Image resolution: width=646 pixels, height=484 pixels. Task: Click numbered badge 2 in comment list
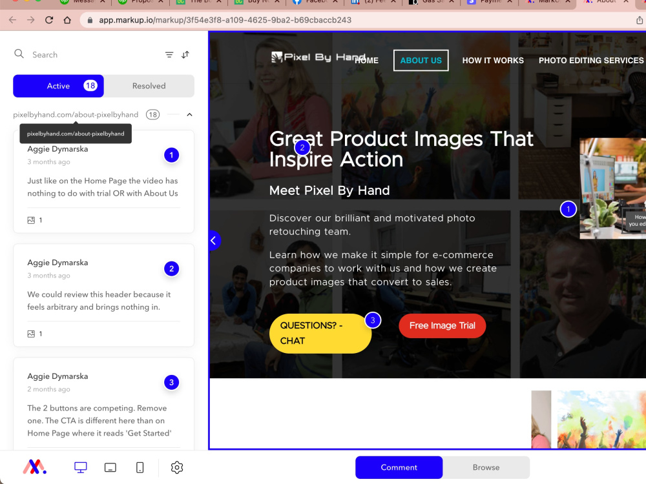point(171,268)
